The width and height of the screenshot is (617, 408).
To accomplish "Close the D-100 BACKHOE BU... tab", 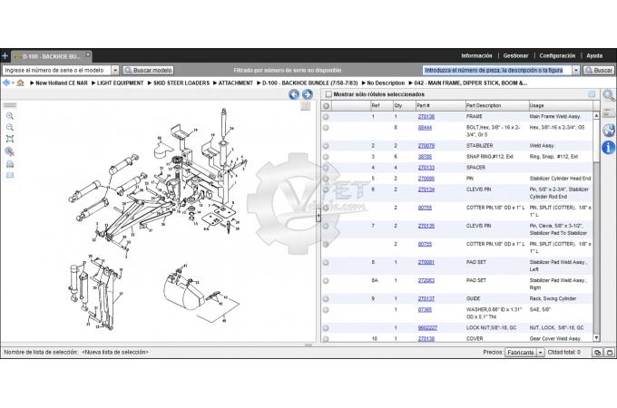I will click(x=88, y=54).
